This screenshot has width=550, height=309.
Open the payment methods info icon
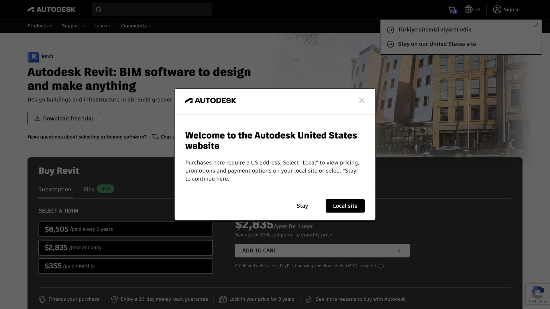381,266
